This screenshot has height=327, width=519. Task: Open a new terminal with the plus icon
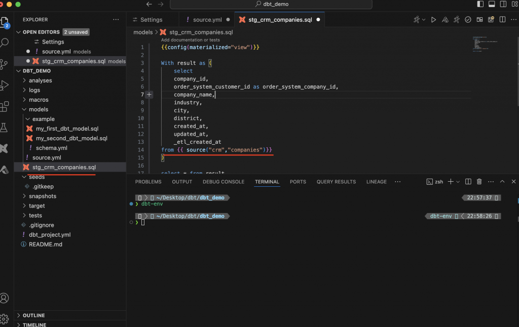451,182
